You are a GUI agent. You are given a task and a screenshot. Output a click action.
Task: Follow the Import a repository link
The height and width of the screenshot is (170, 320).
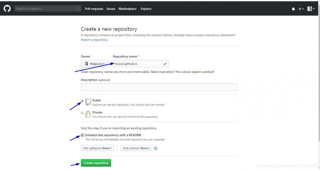pos(94,40)
